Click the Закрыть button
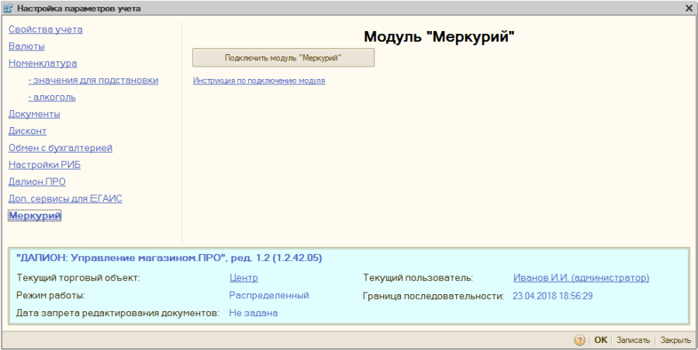The width and height of the screenshot is (698, 350). click(676, 340)
